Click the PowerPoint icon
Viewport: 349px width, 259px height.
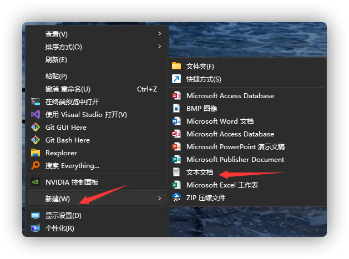176,146
